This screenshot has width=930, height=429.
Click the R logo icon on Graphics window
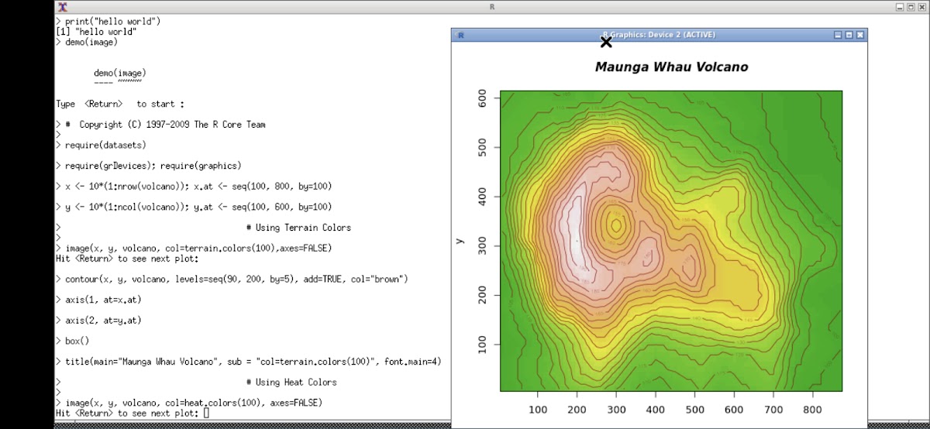point(460,35)
